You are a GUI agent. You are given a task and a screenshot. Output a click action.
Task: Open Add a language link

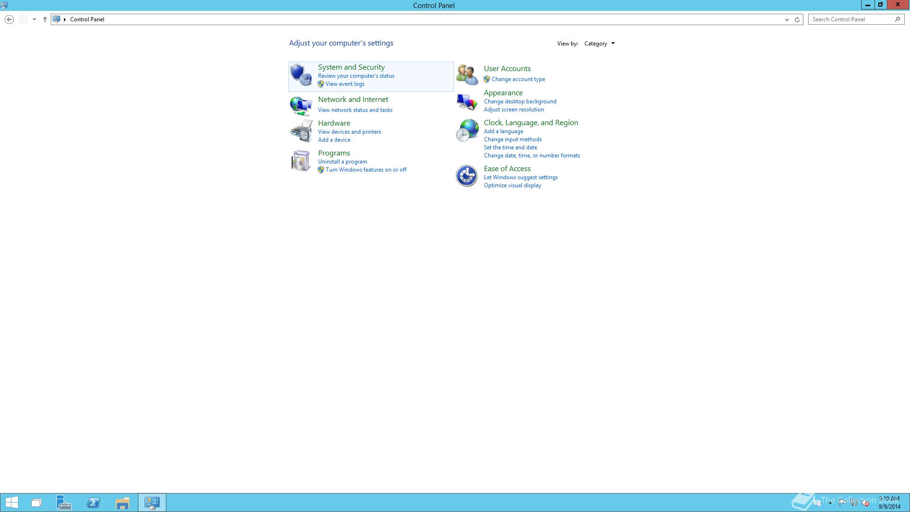pyautogui.click(x=503, y=131)
